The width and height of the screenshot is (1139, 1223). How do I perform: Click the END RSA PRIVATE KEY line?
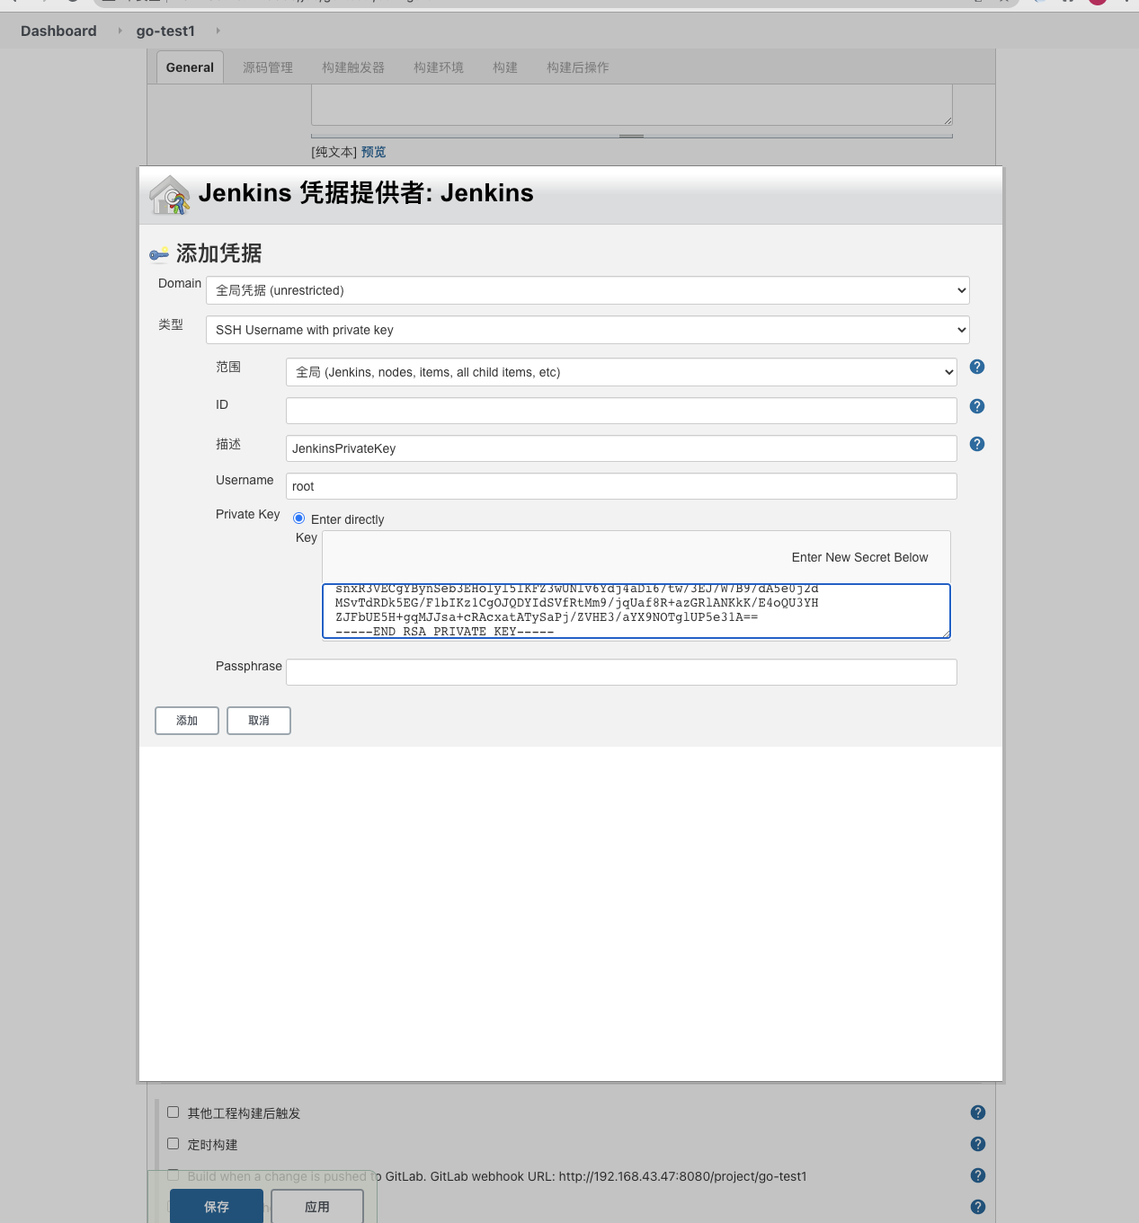click(x=445, y=631)
